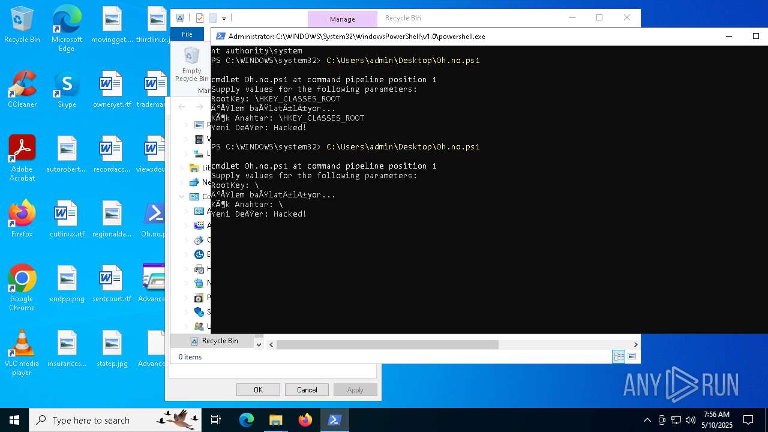Open Google Chrome desktop shortcut

22,288
